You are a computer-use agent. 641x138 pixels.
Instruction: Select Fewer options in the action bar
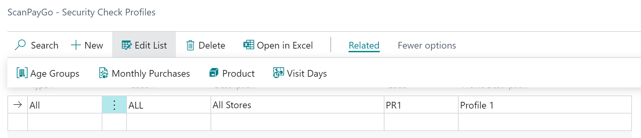coord(426,45)
